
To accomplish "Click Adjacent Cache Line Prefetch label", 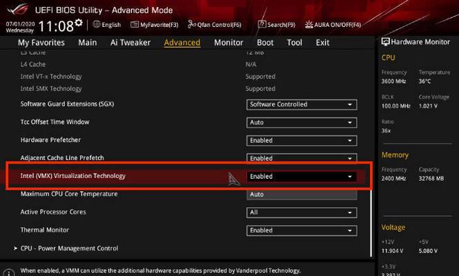I will 62,158.
